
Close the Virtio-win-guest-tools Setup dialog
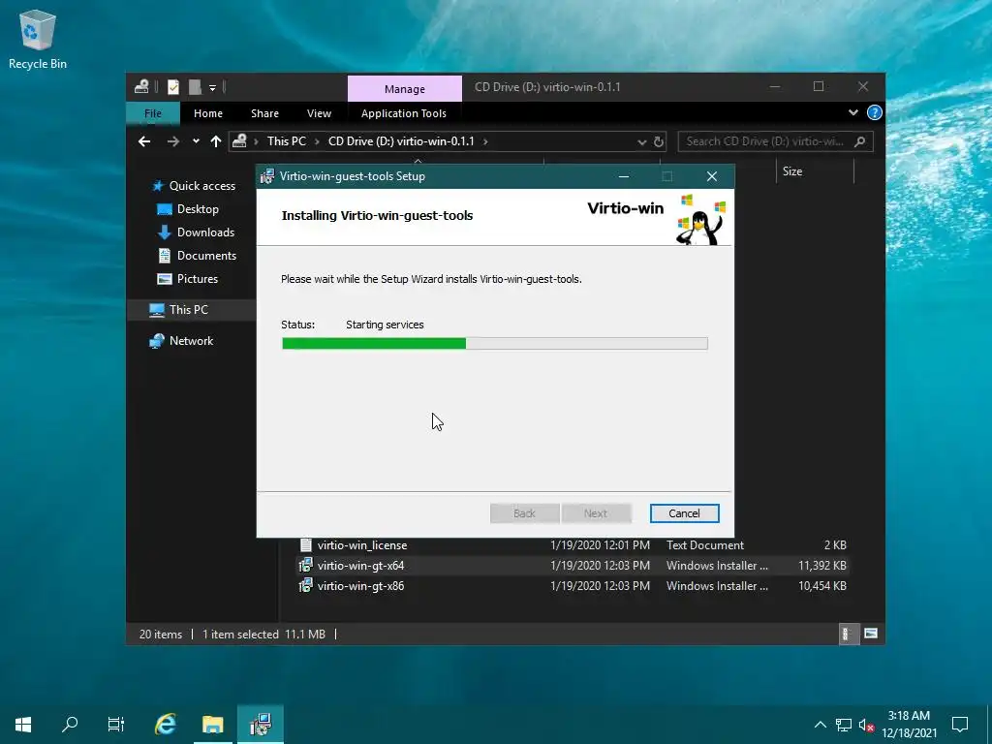(x=712, y=176)
